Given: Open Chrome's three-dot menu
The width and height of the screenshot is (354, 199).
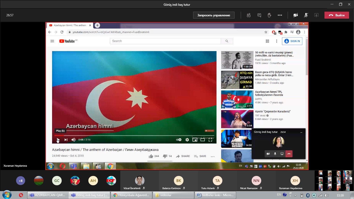Looking at the screenshot, I should pyautogui.click(x=305, y=32).
